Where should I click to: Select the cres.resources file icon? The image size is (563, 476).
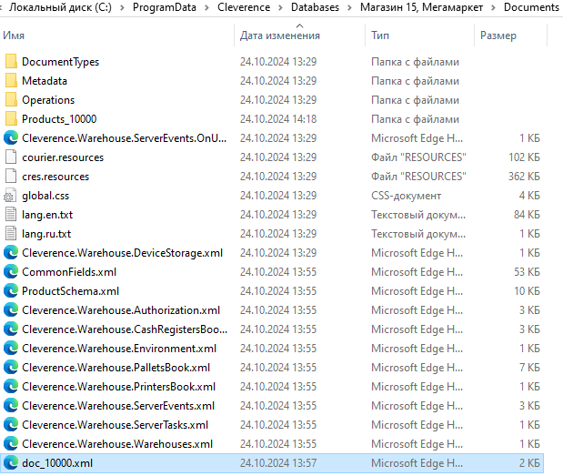[11, 176]
